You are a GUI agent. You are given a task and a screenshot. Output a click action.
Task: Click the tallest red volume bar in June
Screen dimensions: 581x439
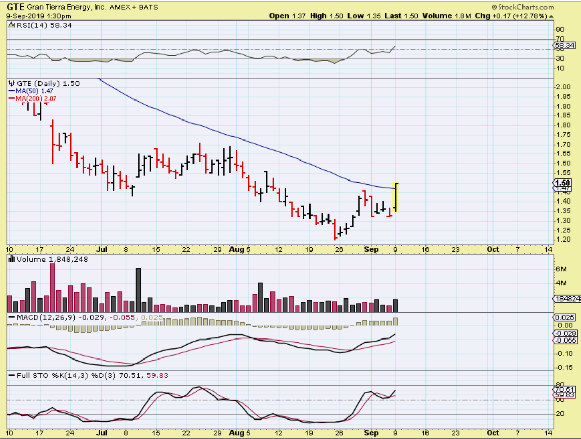pyautogui.click(x=52, y=288)
